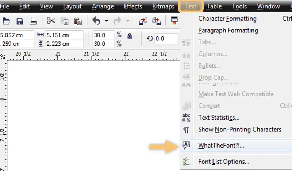The width and height of the screenshot is (292, 171).
Task: Open the Table menu
Action: coord(214,6)
